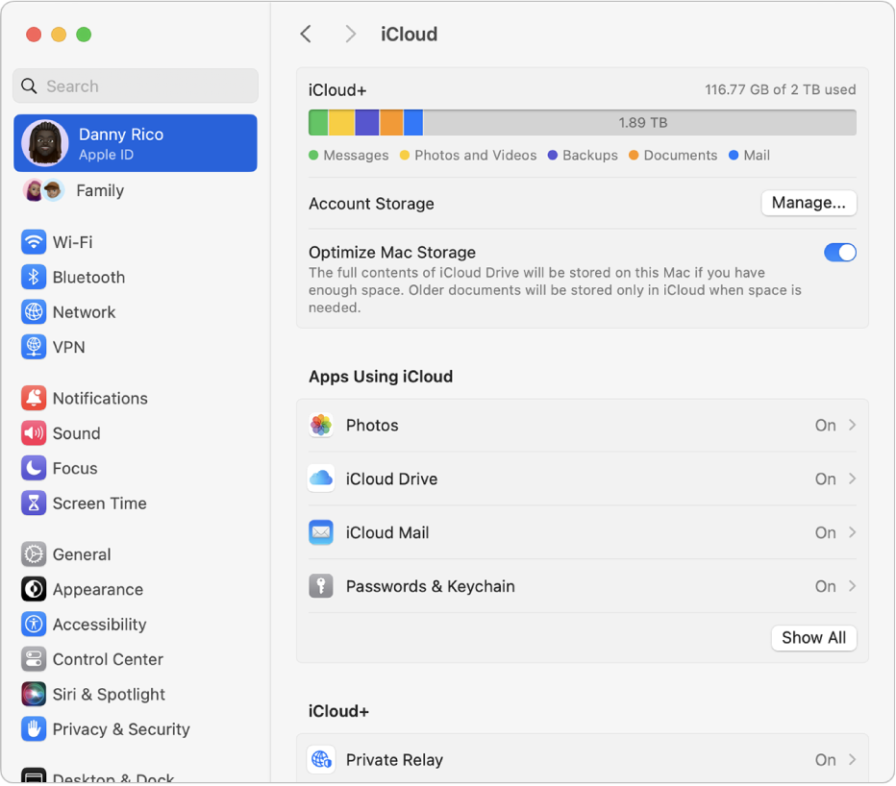
Task: Click the Privacy & Security hand icon
Action: click(34, 729)
